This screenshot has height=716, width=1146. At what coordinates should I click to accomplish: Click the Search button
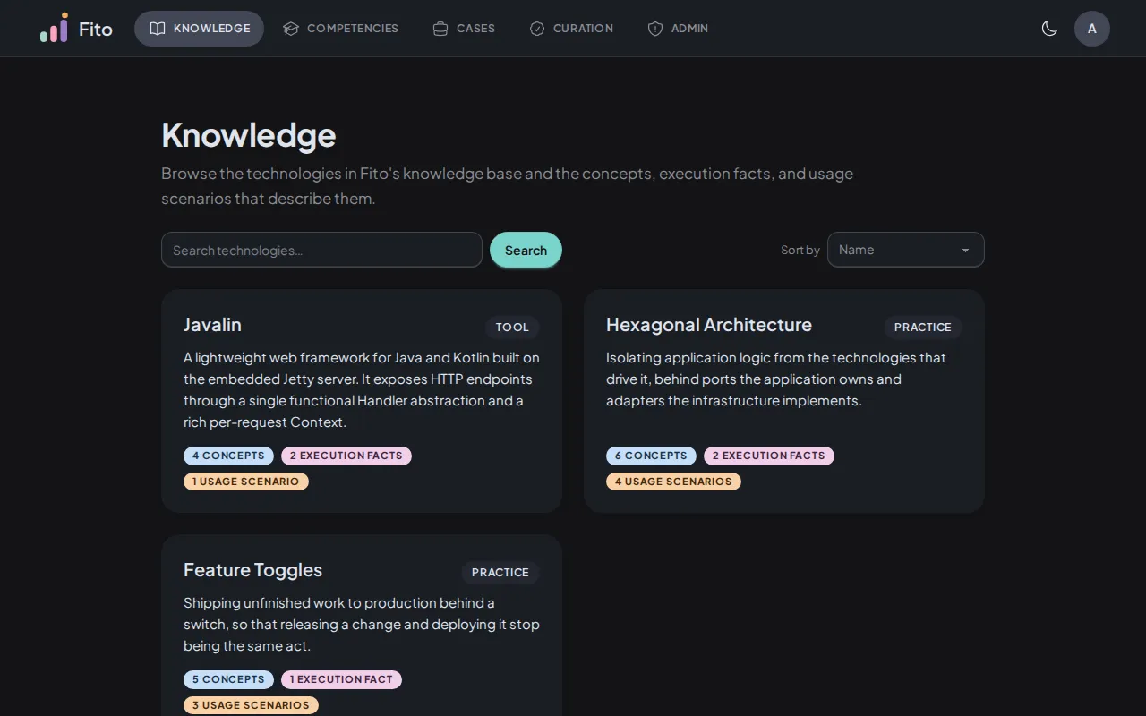point(526,250)
